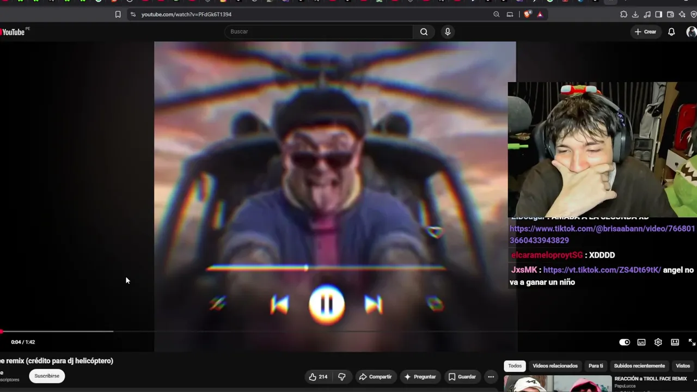Open site information icon beside the URL

tap(133, 15)
